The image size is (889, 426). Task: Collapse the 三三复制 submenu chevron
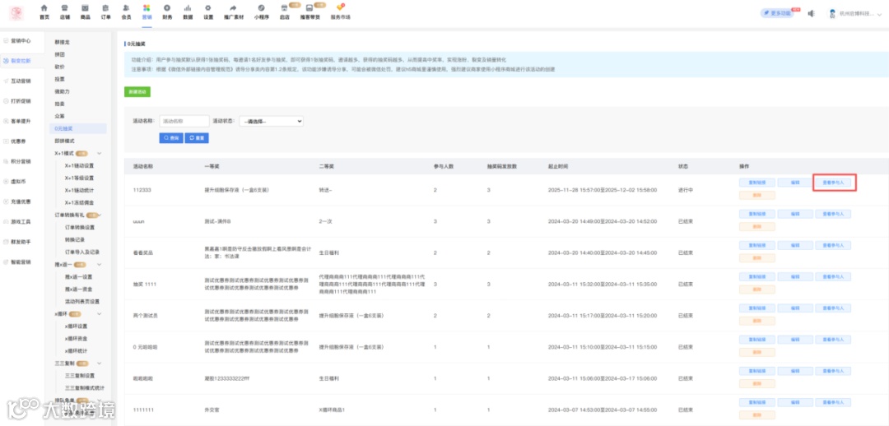[100, 363]
